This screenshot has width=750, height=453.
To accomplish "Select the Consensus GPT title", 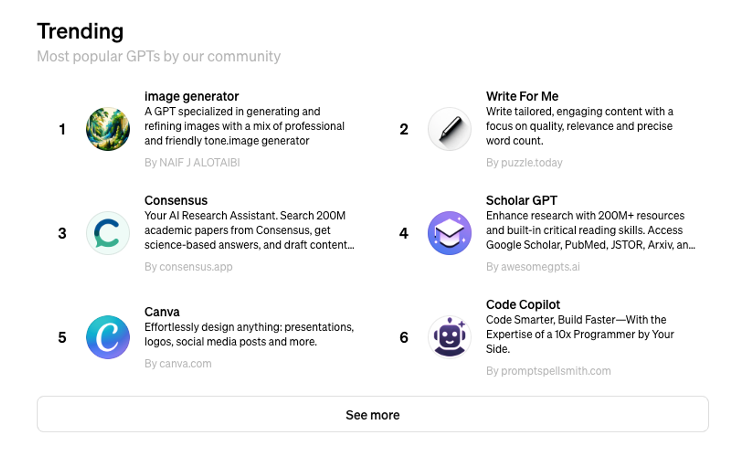I will pos(176,200).
